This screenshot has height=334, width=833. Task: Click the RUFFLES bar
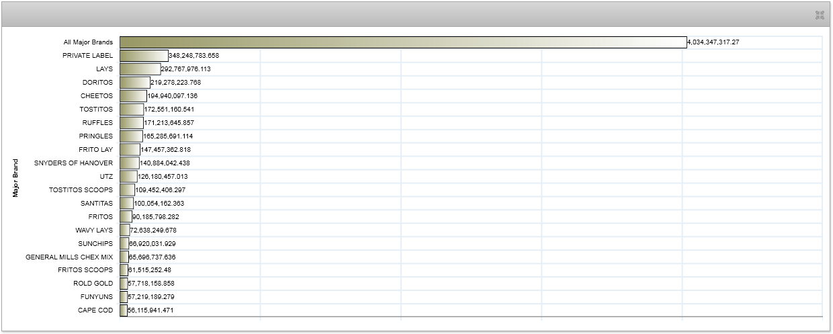[132, 123]
